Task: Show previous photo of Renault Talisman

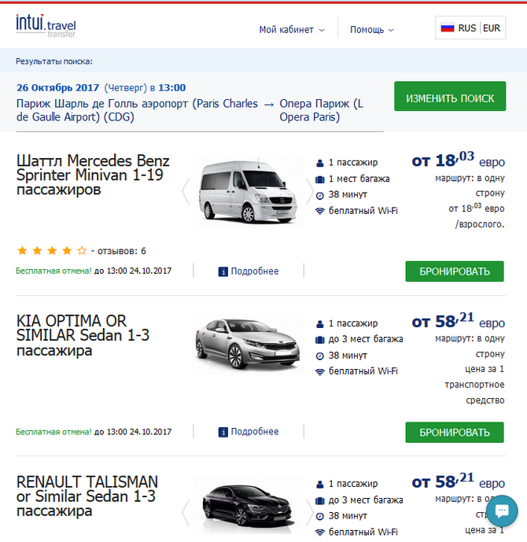Action: pyautogui.click(x=186, y=513)
